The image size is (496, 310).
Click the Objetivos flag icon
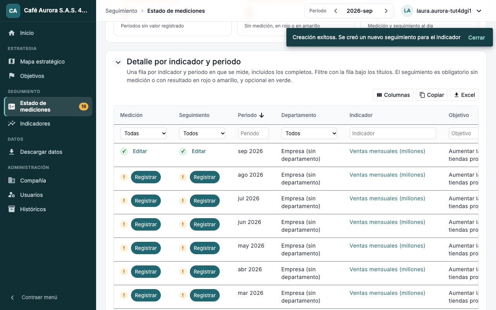[x=12, y=76]
